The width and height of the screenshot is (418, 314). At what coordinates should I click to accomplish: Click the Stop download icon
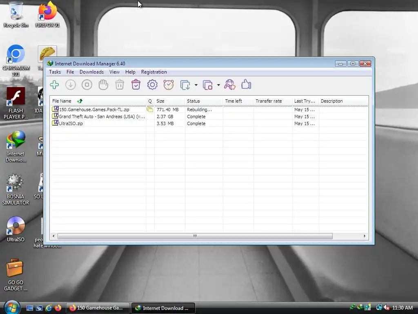point(87,85)
